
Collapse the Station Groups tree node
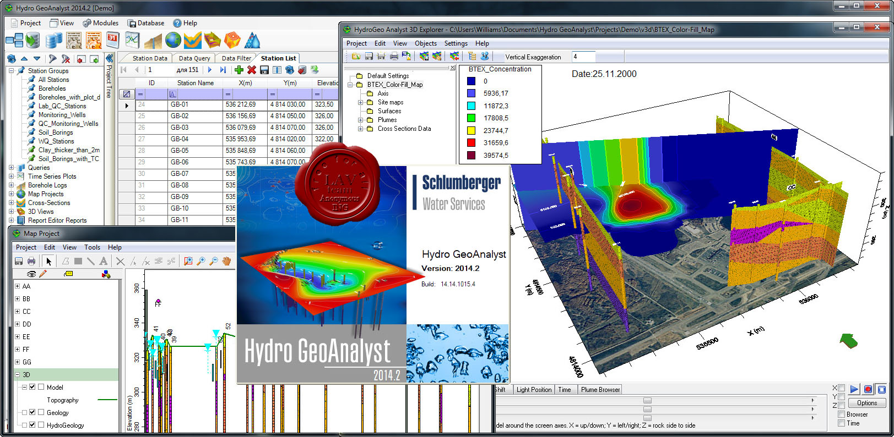click(x=11, y=70)
